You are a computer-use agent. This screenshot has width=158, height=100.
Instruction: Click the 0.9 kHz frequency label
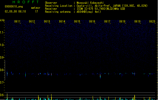2,57
